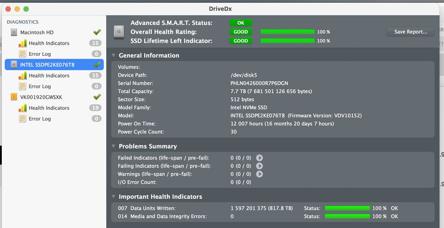This screenshot has height=228, width=444.
Task: Click the DriveDx window title
Action: (x=220, y=9)
